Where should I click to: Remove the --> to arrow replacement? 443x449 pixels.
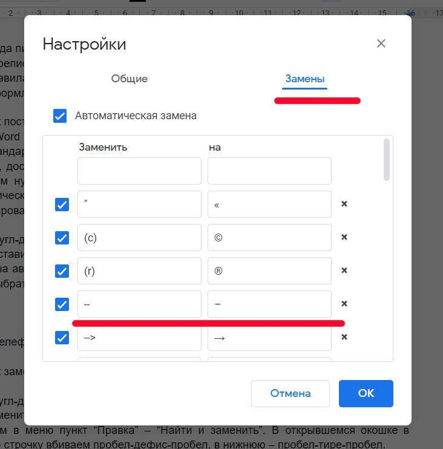click(344, 337)
